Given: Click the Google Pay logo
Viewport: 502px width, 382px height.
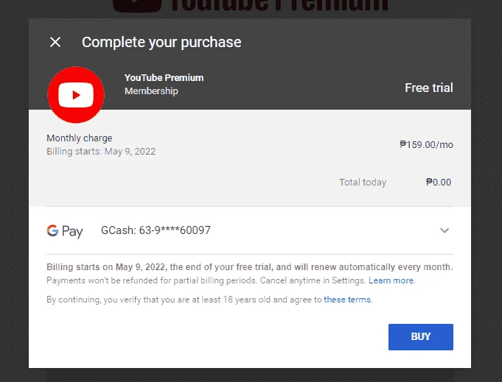Looking at the screenshot, I should point(65,231).
